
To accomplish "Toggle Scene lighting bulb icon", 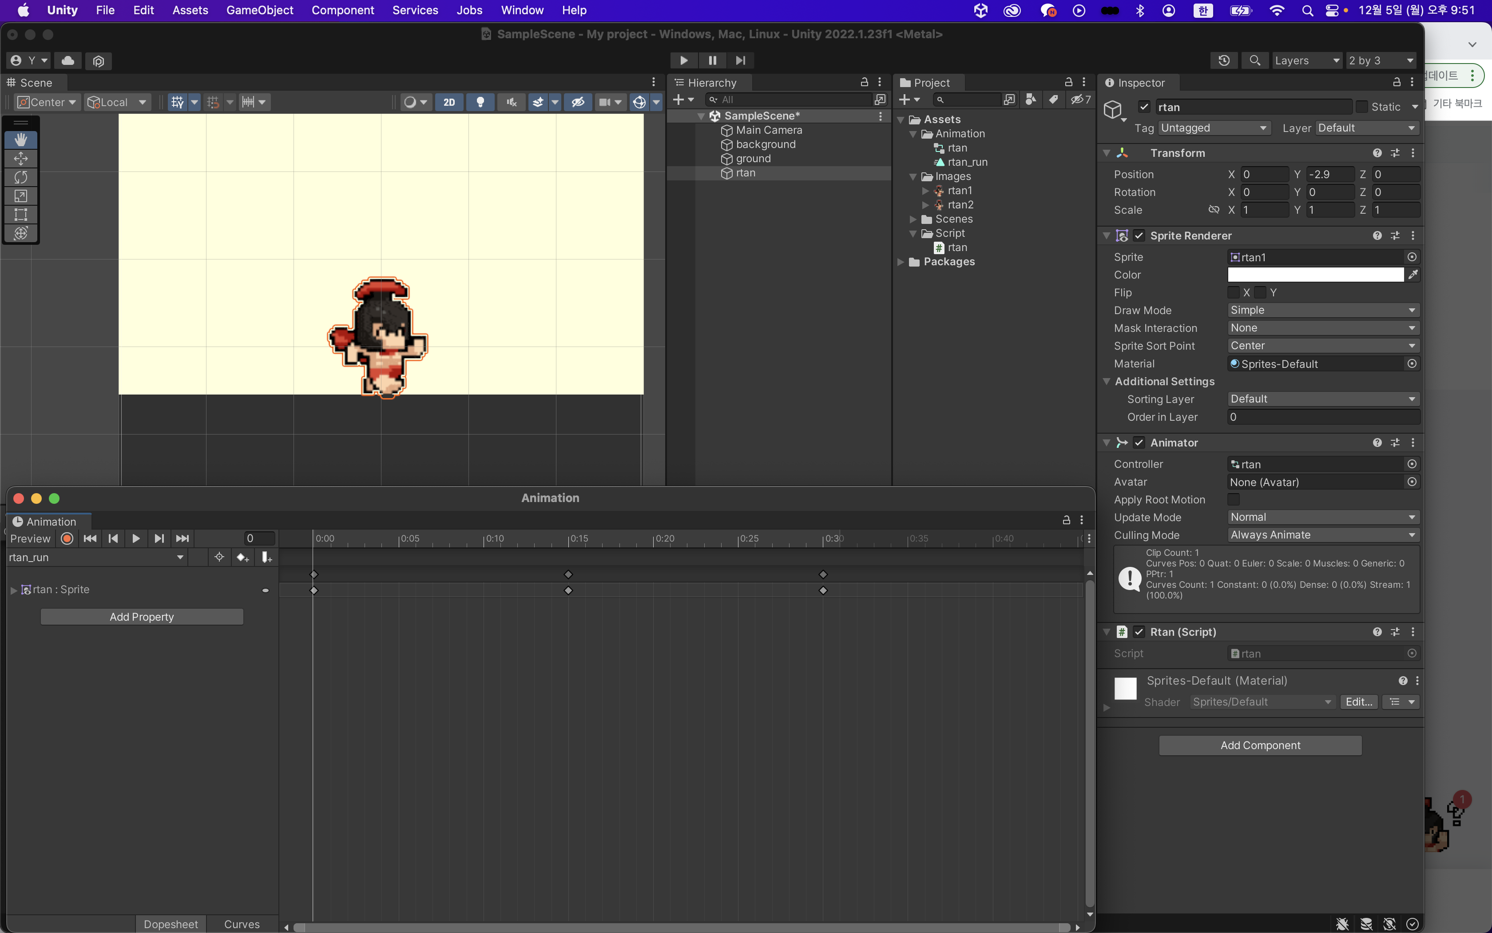I will pos(480,103).
